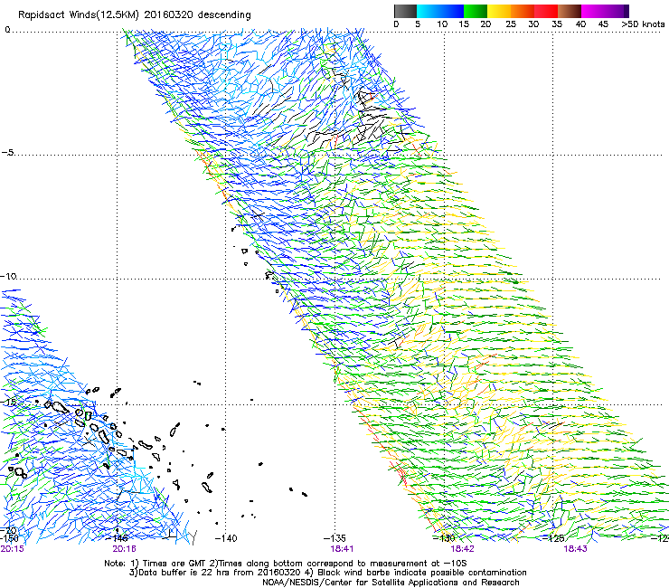The height and width of the screenshot is (588, 669).
Task: Click the '>50 knots' legend label
Action: pos(643,24)
